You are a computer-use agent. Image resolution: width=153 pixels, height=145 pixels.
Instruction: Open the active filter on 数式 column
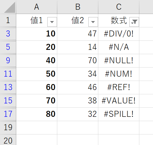(134, 22)
